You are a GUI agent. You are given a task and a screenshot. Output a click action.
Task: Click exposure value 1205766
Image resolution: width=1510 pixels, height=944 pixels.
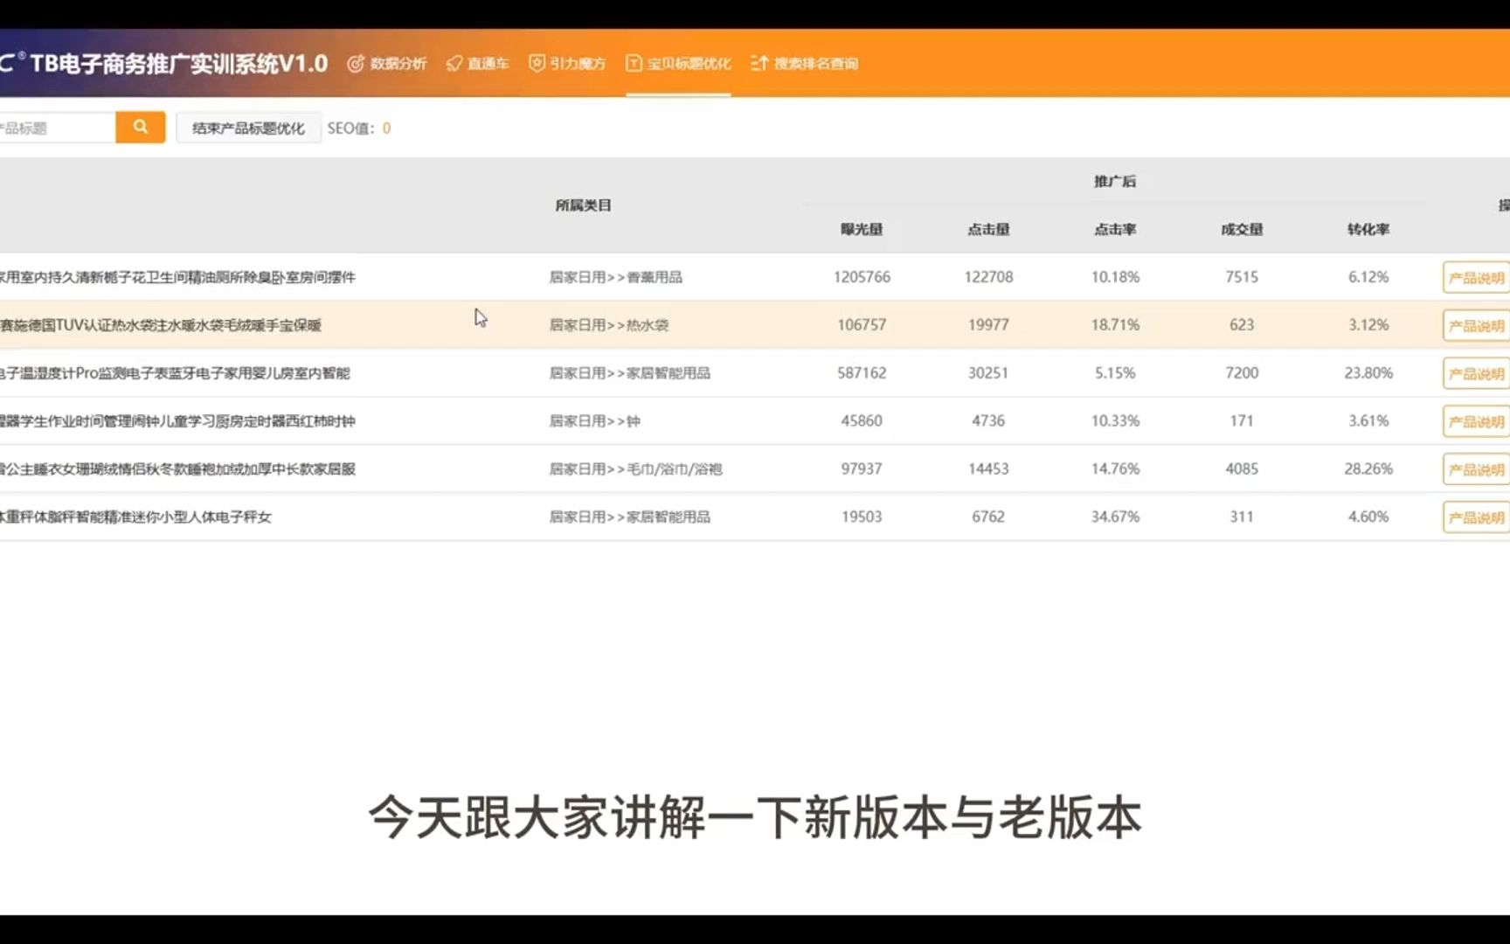pyautogui.click(x=862, y=277)
